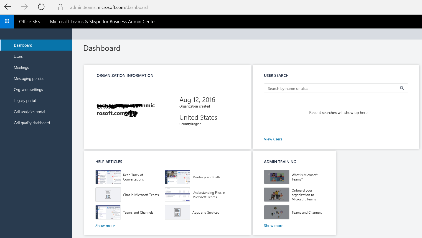Open Keep Track of Conversations thumbnail
The image size is (422, 238).
pos(108,177)
